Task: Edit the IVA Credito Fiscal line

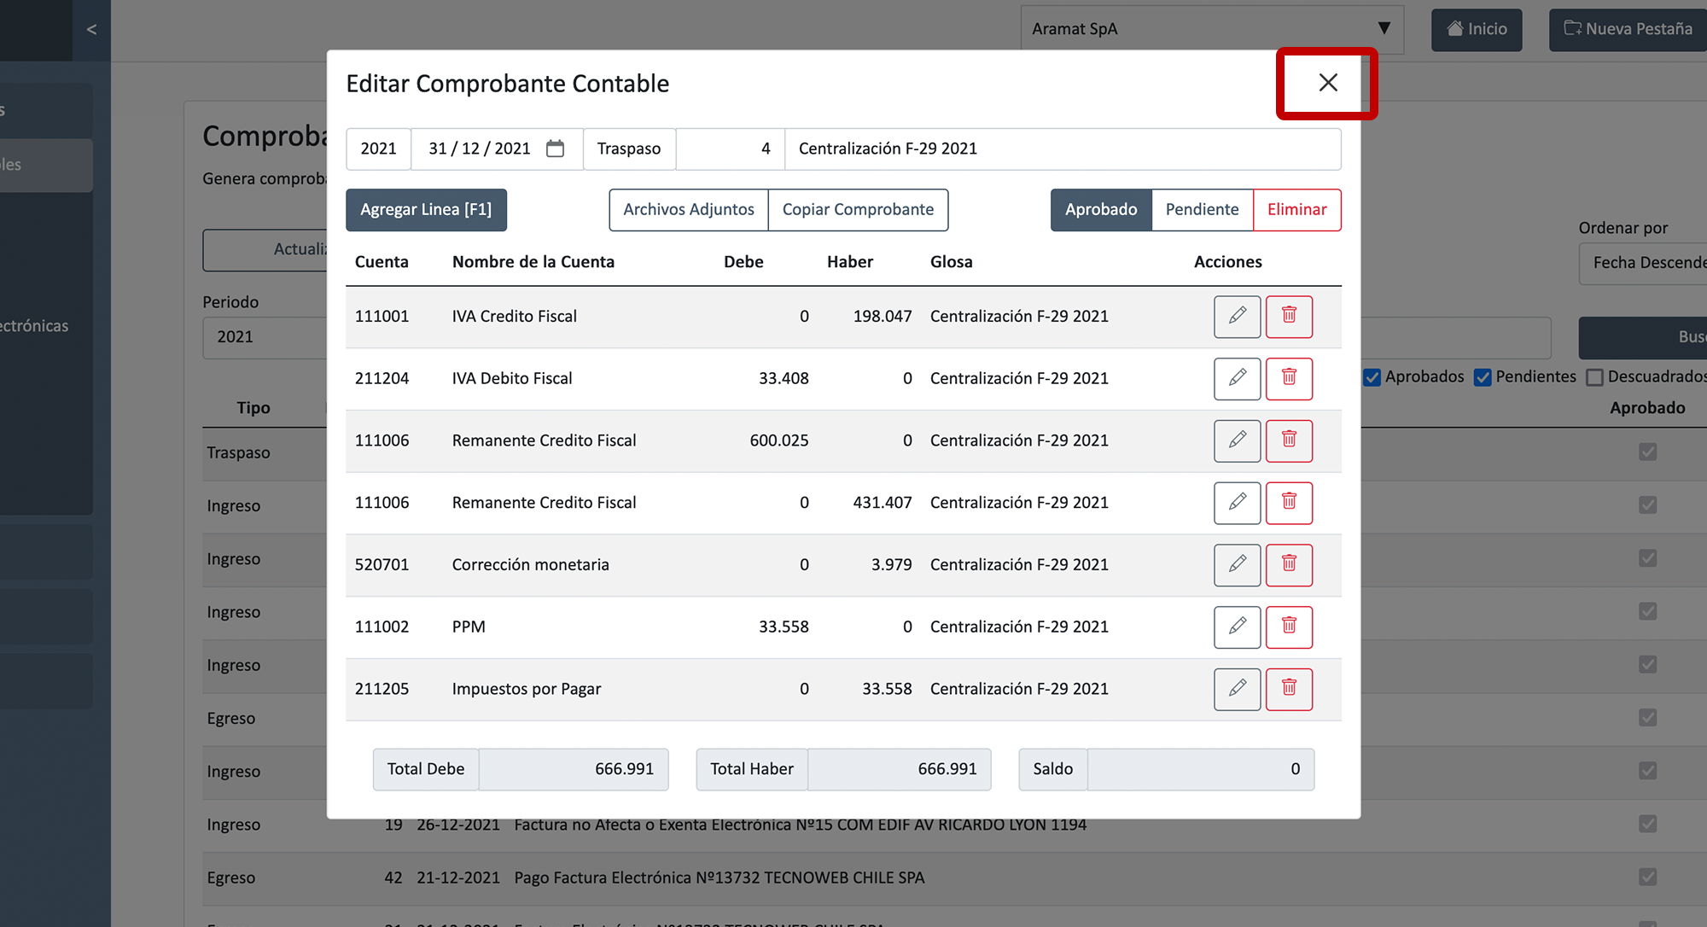Action: pos(1237,316)
